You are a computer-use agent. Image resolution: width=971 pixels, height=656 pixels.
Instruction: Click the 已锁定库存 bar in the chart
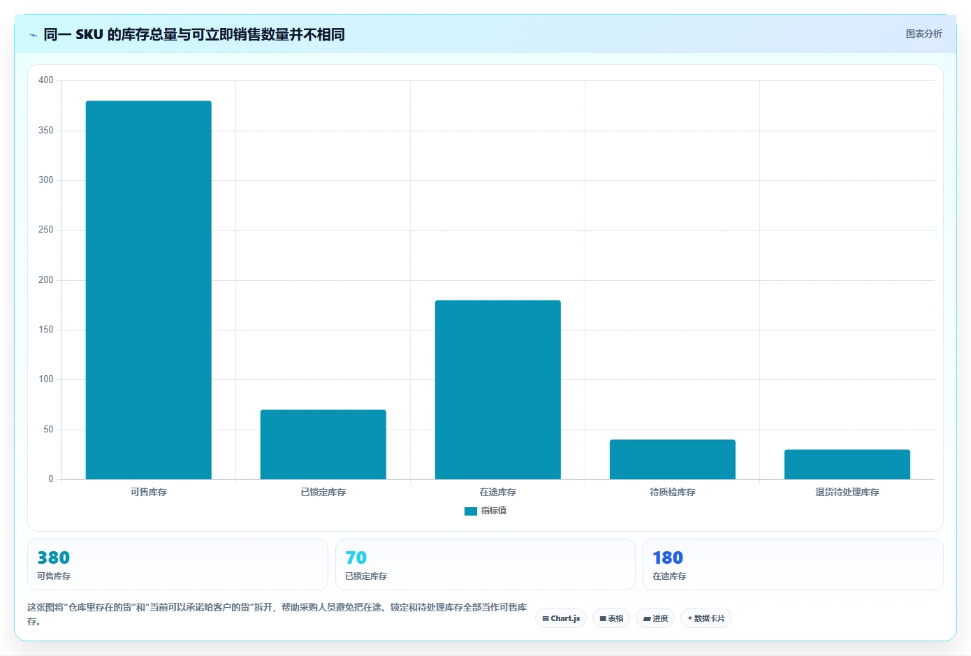click(x=323, y=444)
